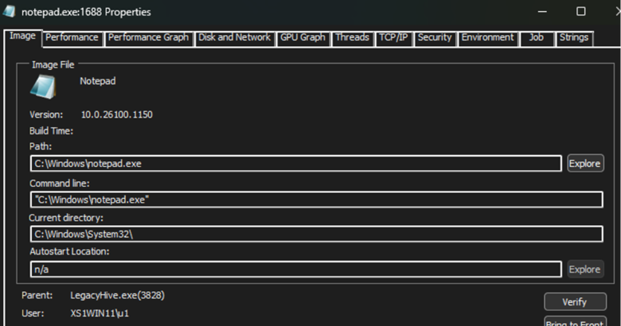Click the Notepad icon in title bar
Screen dimensions: 621x326
[9, 11]
